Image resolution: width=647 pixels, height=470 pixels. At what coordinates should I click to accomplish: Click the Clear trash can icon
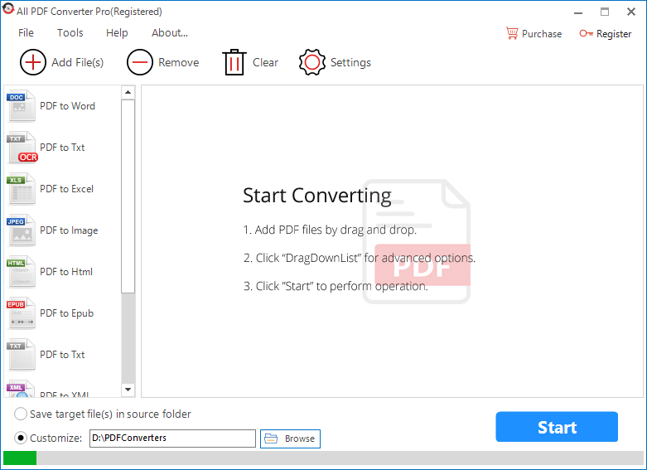[234, 62]
